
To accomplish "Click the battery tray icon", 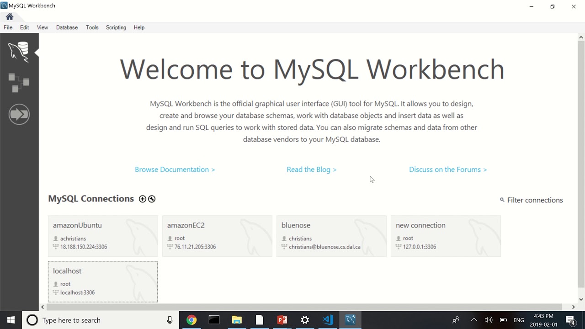I will [503, 320].
